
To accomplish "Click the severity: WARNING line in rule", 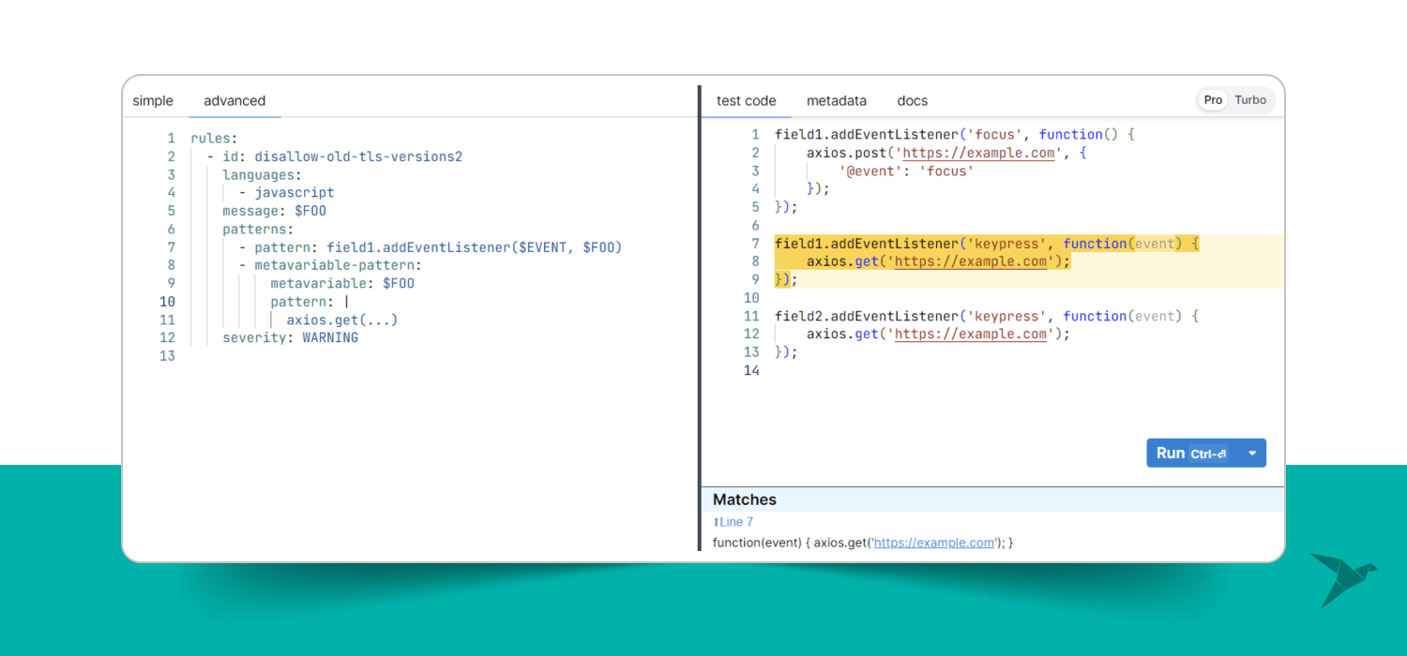I will tap(290, 337).
